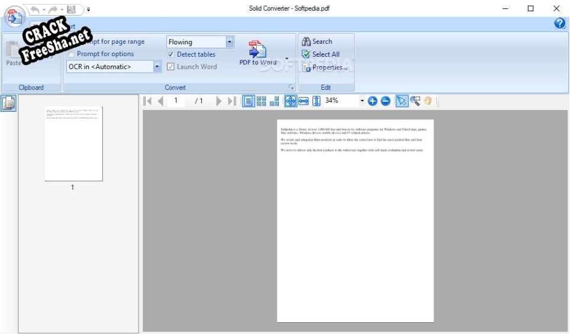Jump to the last page
The height and width of the screenshot is (334, 570).
pos(232,101)
